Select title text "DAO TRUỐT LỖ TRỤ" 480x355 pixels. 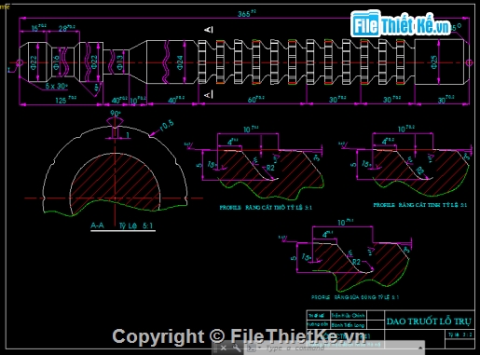(x=429, y=321)
